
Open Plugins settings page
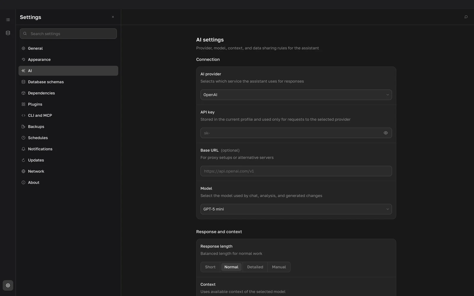pyautogui.click(x=68, y=104)
